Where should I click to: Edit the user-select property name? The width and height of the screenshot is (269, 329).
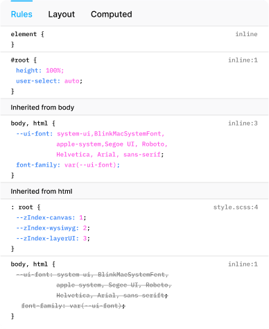click(x=36, y=81)
